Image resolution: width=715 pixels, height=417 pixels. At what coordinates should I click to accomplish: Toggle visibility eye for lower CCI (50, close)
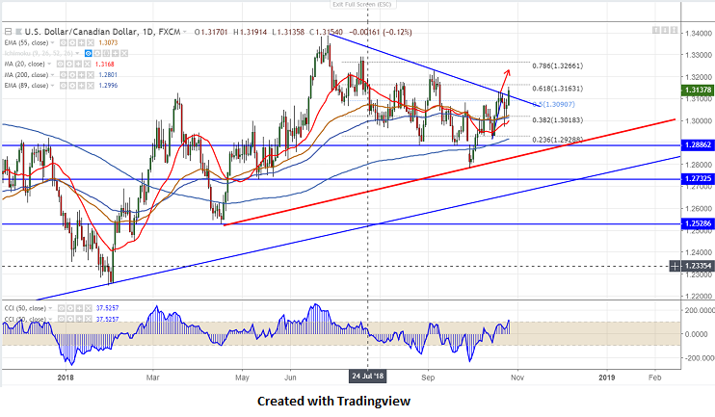(x=61, y=319)
